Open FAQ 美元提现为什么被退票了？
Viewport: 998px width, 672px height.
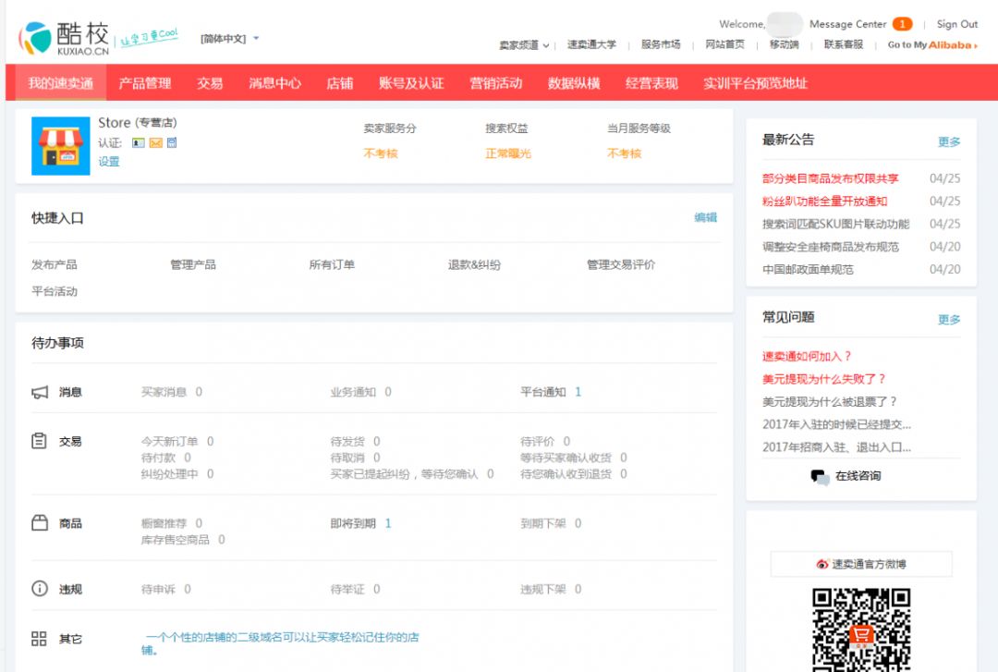pyautogui.click(x=830, y=402)
